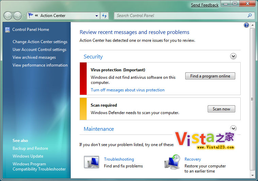Click the blue help question mark icon
The height and width of the screenshot is (181, 258).
246,25
